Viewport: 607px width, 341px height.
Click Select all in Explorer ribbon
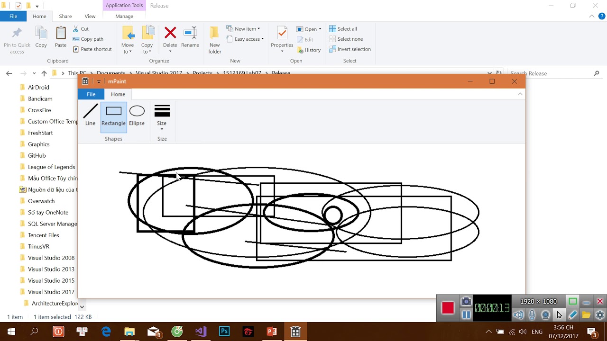pos(343,29)
